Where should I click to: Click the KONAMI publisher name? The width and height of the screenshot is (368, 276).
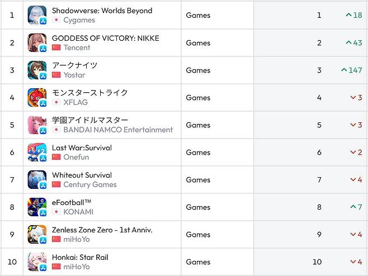78,212
